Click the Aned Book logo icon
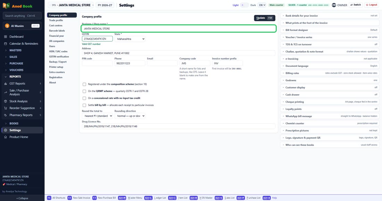Screen dimensions: 382x201 (x=6, y=6)
